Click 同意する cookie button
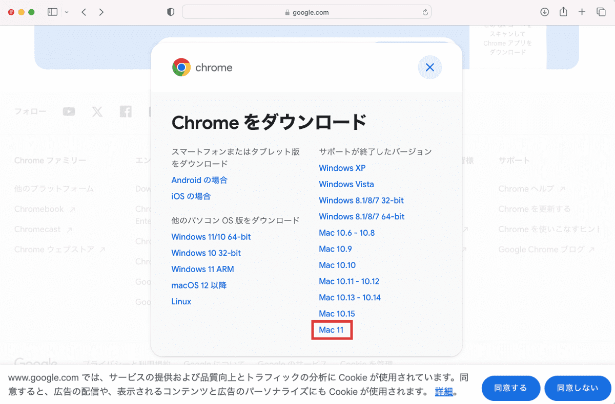Screen dimensions: 615x404 pos(511,388)
